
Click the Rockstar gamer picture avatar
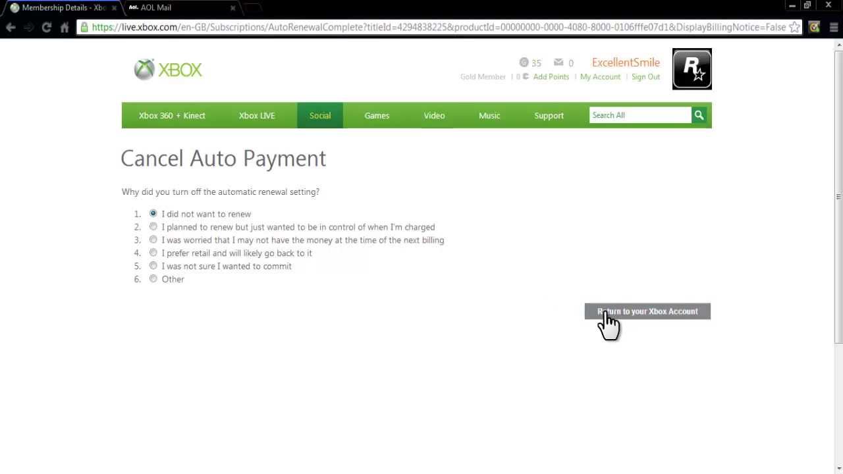click(x=692, y=68)
